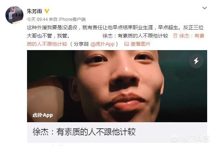Click the orange link text 质的人不跟他计较

pyautogui.click(x=47, y=44)
